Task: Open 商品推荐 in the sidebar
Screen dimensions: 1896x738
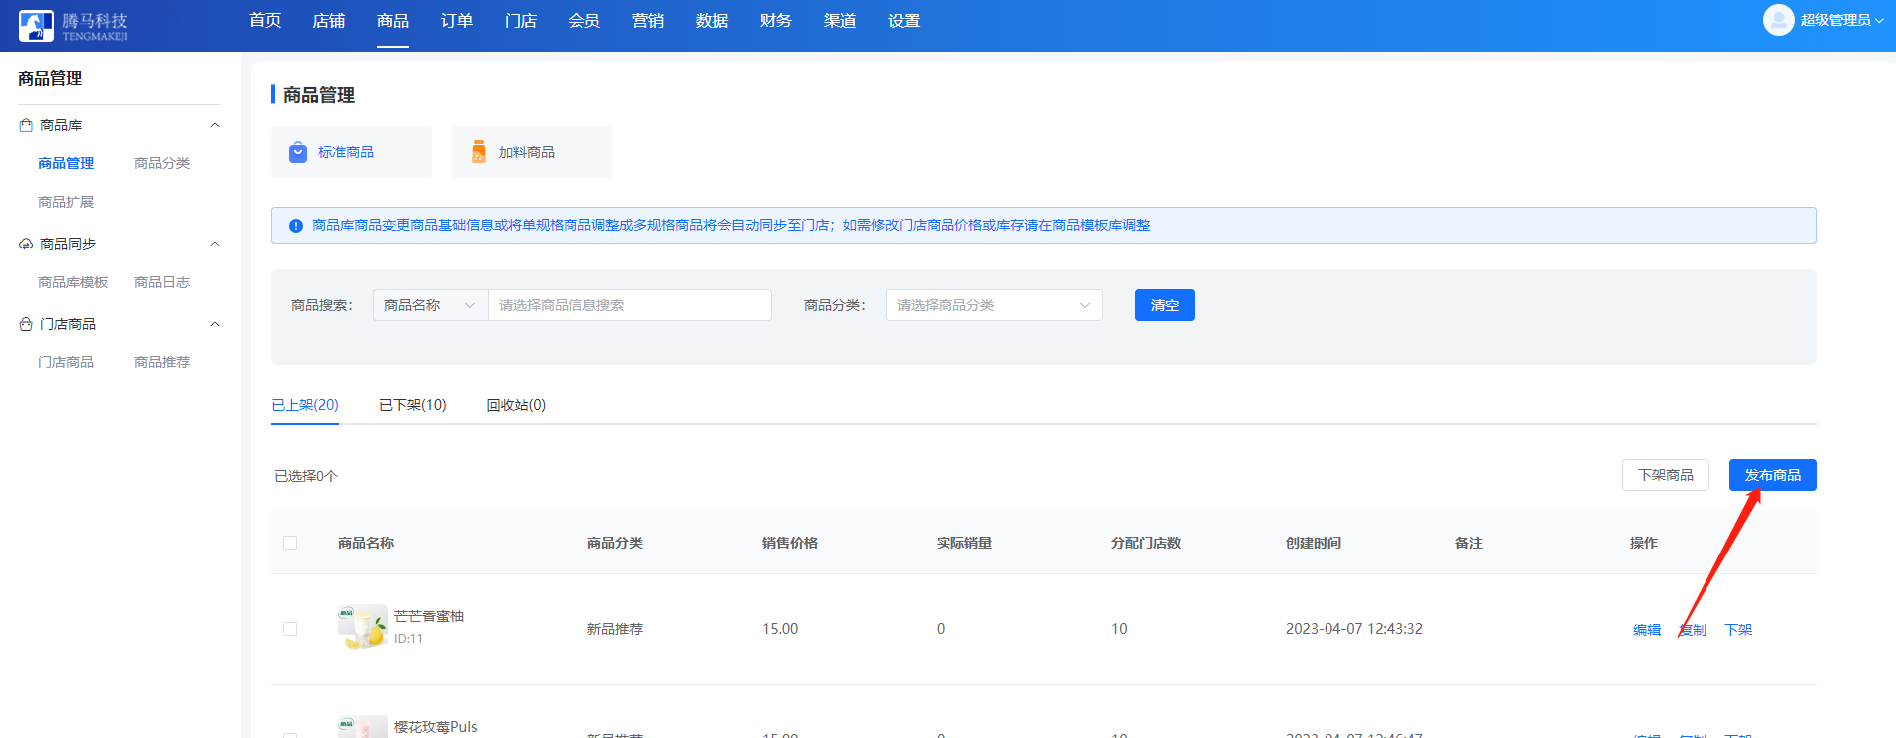Action: point(162,362)
